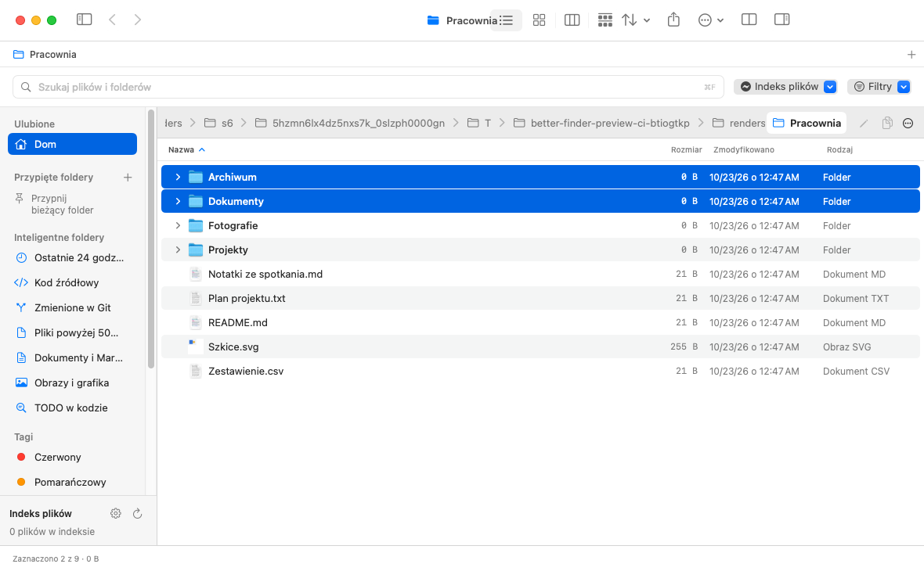Expand the Fotografie folder
The image size is (924, 571).
178,225
